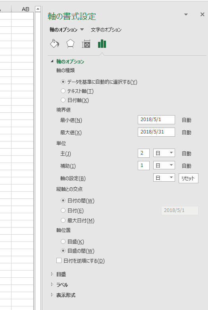Edit the 主 unit value field
208x310 pixels.
pyautogui.click(x=144, y=153)
